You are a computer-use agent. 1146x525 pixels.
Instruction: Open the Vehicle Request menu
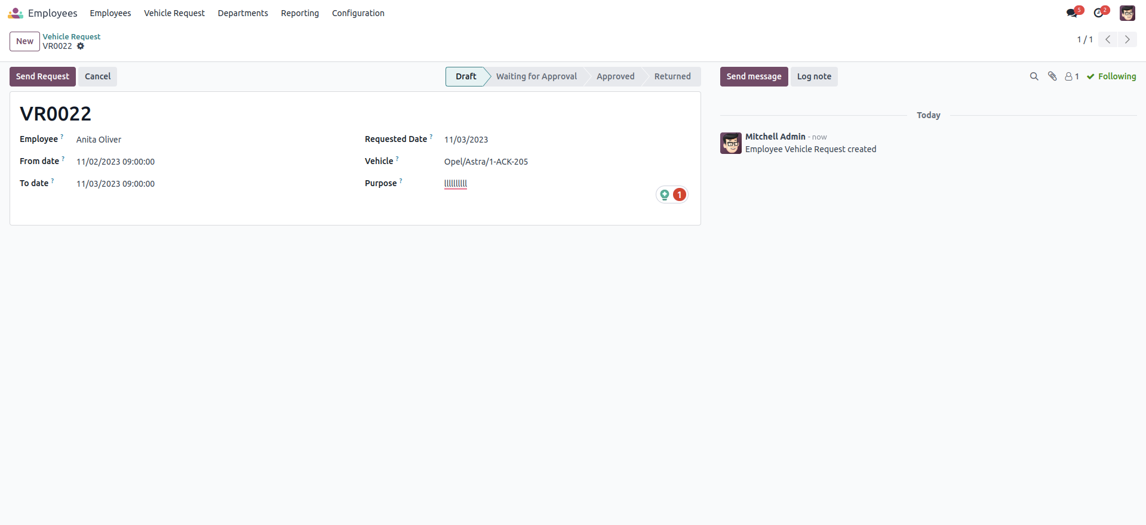(174, 13)
